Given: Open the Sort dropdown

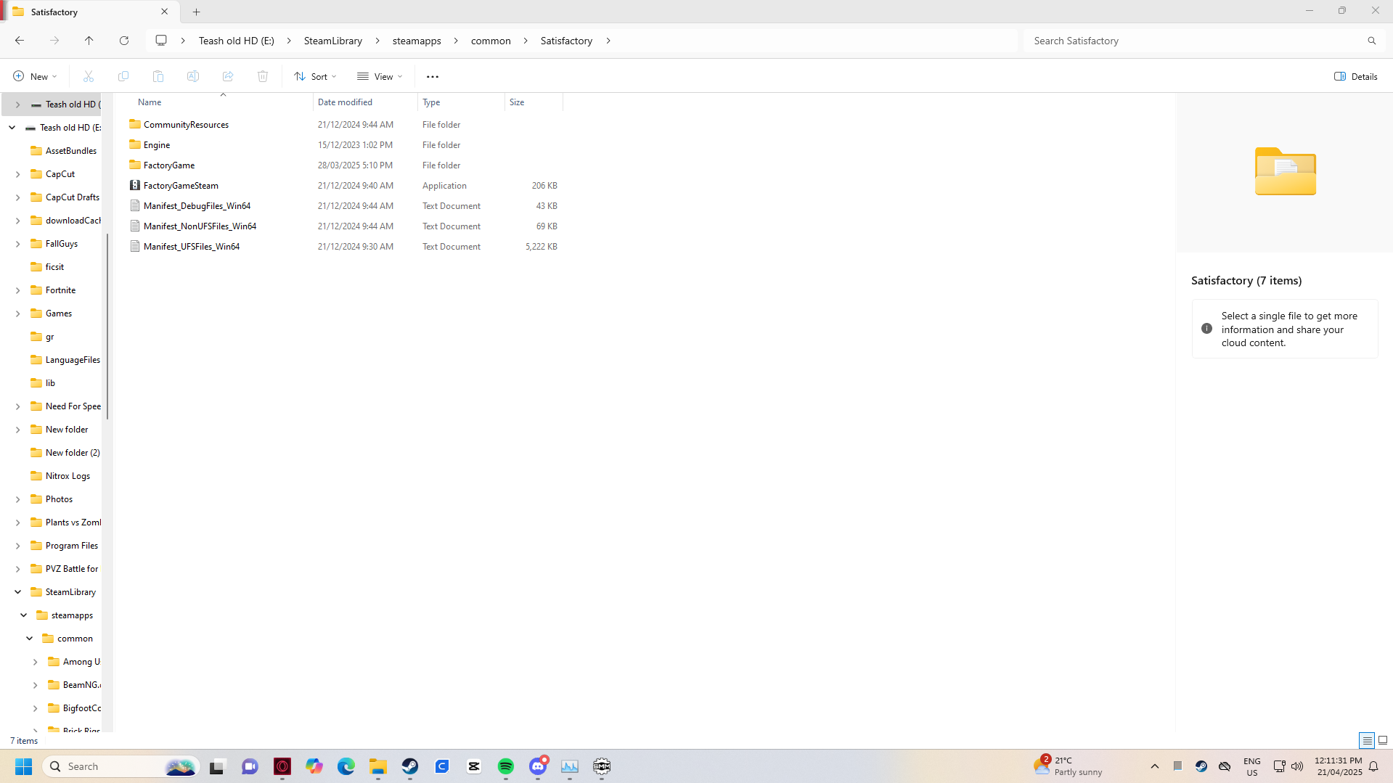Looking at the screenshot, I should coord(314,76).
